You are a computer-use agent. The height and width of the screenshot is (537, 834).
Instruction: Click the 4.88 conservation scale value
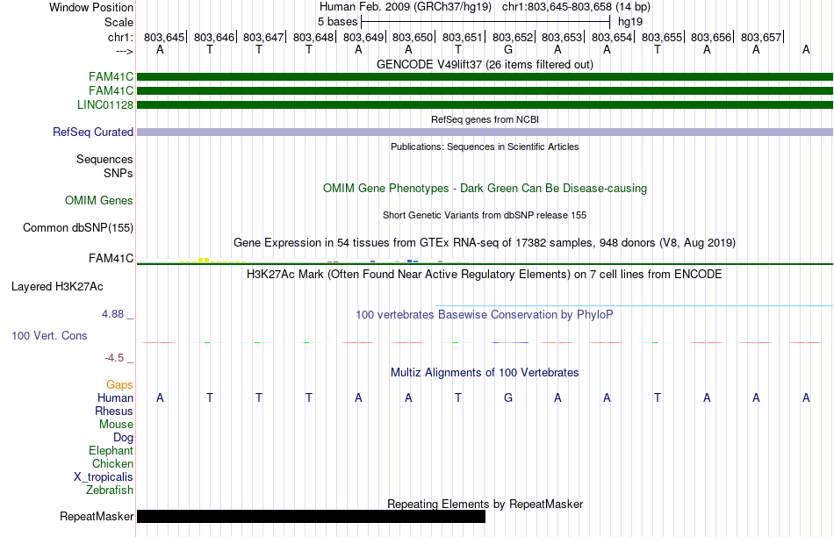[112, 314]
